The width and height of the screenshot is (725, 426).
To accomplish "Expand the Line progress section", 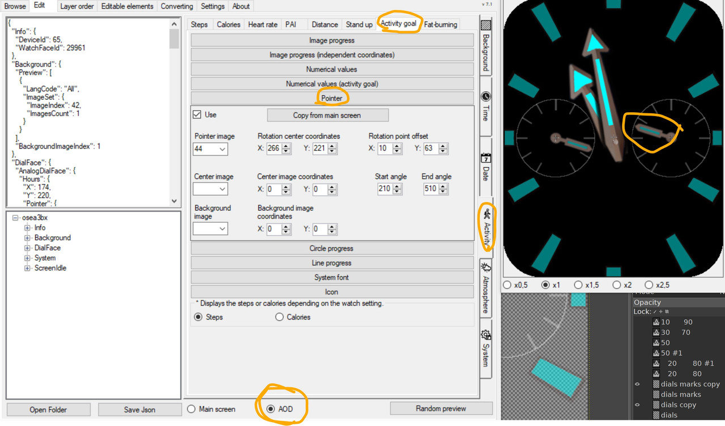I will (332, 263).
